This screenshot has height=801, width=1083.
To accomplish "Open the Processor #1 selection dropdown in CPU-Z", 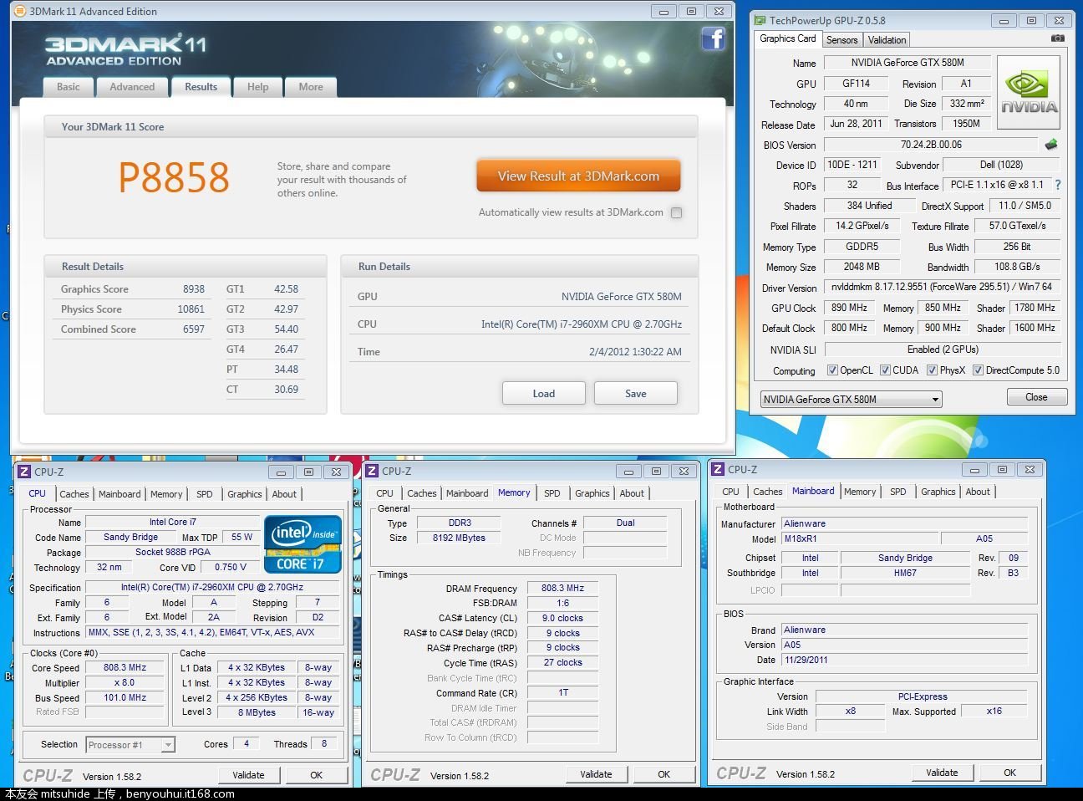I will [x=130, y=745].
